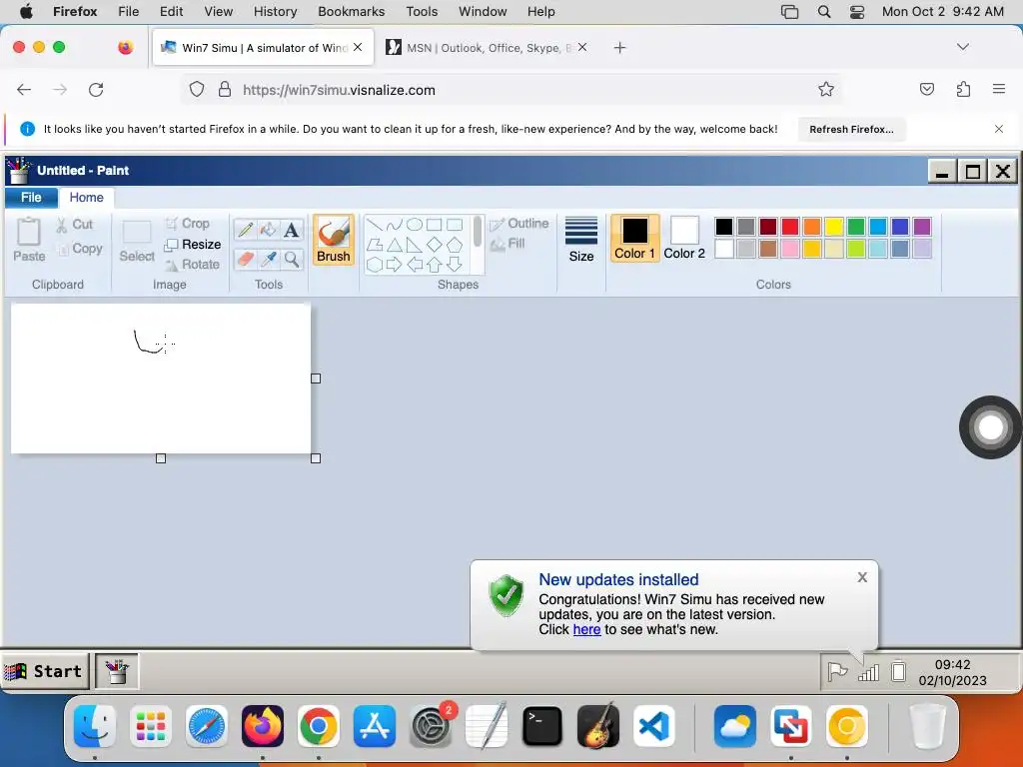1023x767 pixels.
Task: Click the Paint taskbar button
Action: (117, 671)
